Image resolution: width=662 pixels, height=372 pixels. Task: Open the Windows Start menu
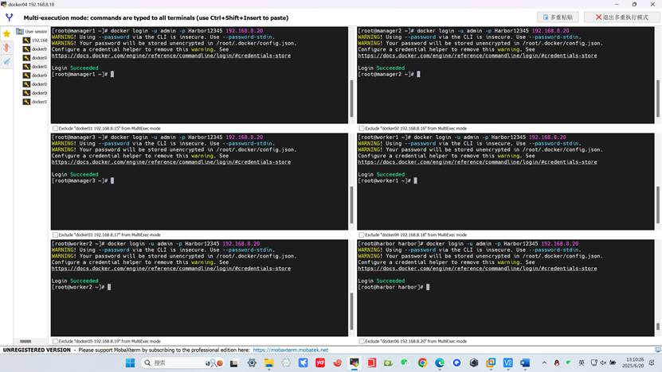point(130,362)
